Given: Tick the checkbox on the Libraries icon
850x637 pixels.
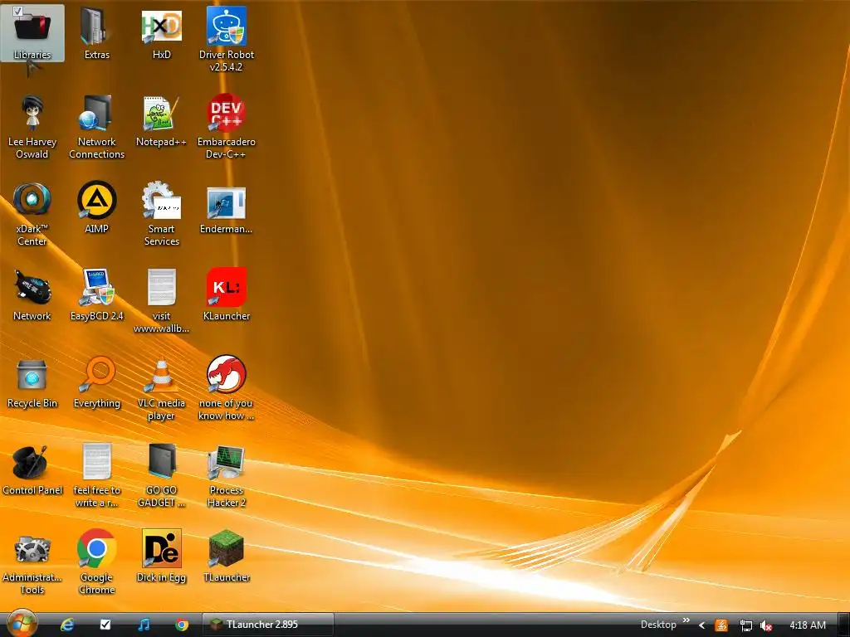Looking at the screenshot, I should (17, 11).
